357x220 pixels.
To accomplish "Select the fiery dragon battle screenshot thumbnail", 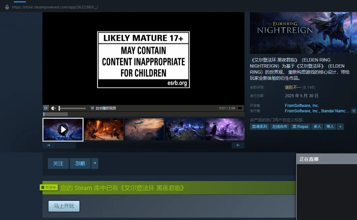I will coord(104,130).
